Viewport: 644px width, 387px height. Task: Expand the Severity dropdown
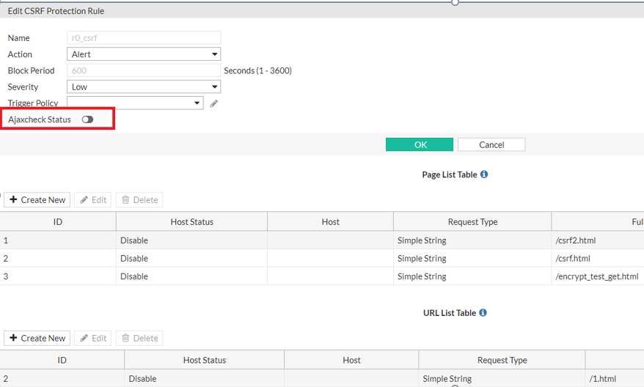tap(144, 86)
